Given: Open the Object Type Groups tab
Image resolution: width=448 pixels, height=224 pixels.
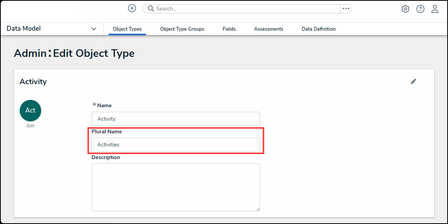Looking at the screenshot, I should point(182,29).
